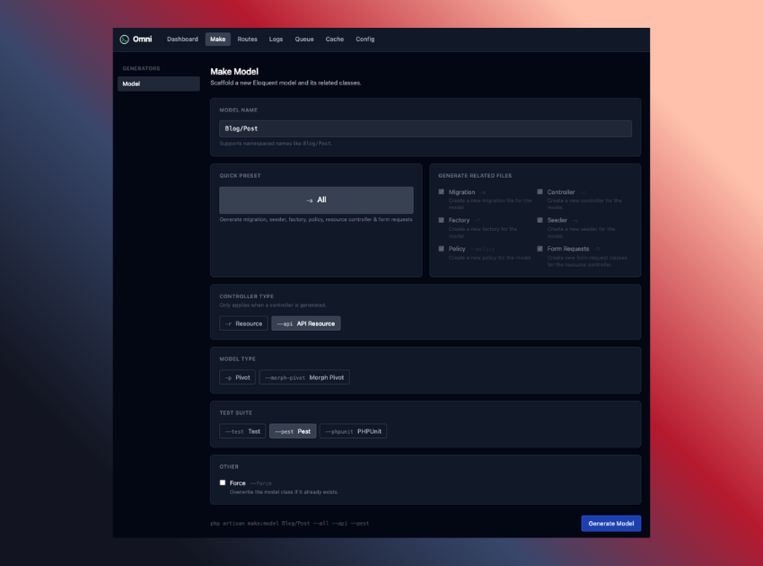Enable the Force overwrite checkbox

[223, 482]
